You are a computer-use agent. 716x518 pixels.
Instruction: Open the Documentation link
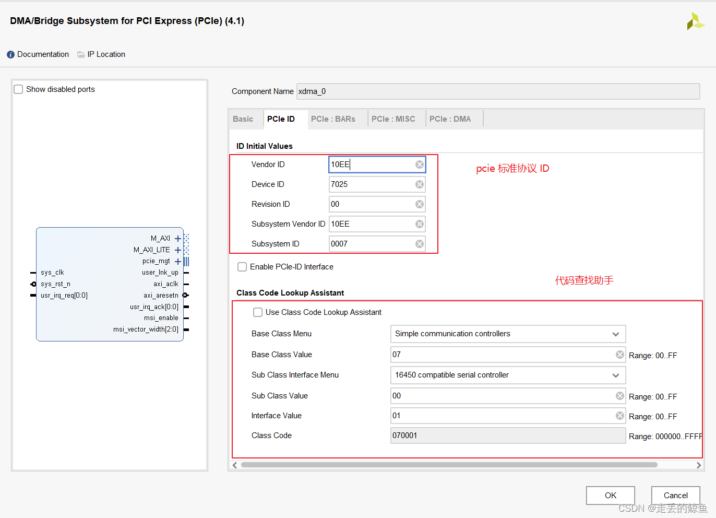click(x=43, y=54)
